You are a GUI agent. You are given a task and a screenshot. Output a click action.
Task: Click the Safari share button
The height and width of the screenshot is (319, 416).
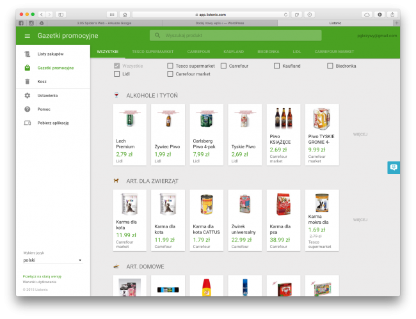(392, 15)
